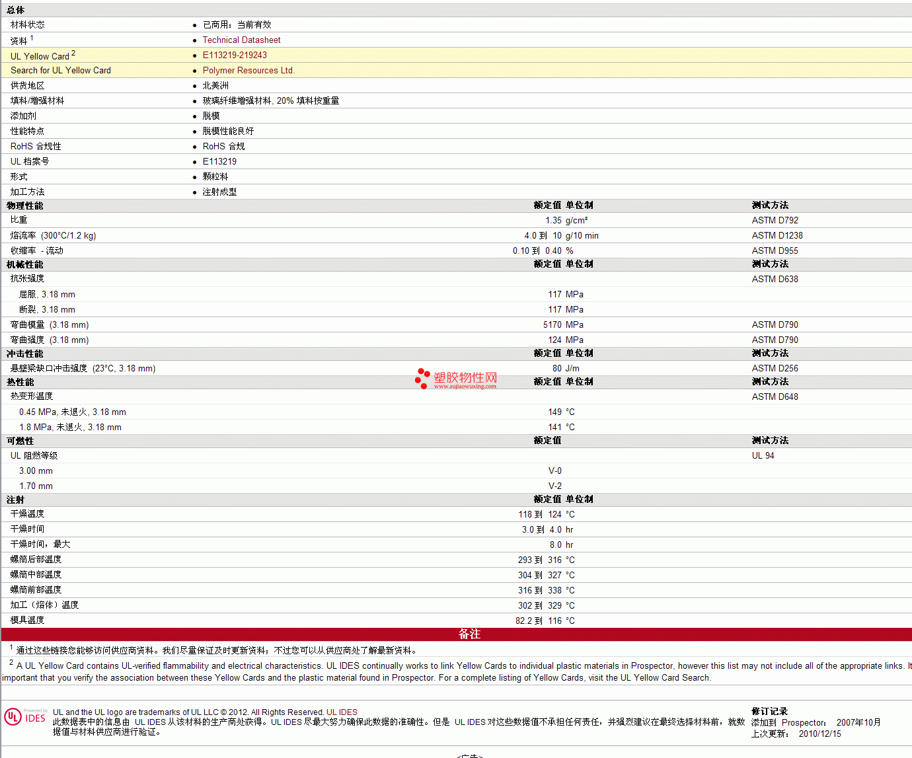Select the 0.45 MPa, 未退火 row label
This screenshot has height=758, width=912.
73,412
